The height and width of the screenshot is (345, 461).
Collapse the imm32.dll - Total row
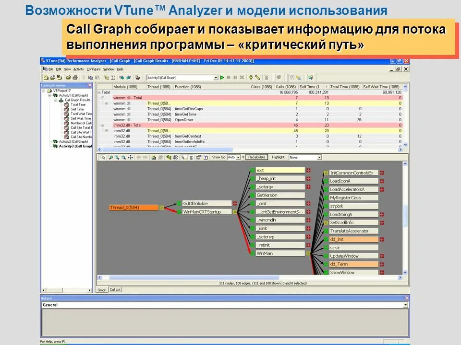click(x=103, y=125)
